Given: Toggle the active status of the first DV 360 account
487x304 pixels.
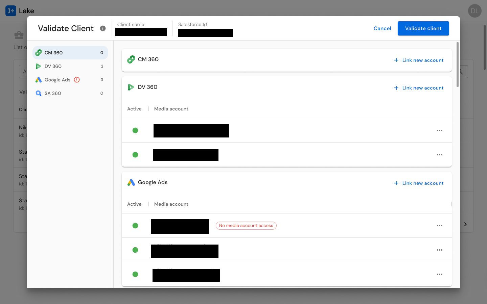Looking at the screenshot, I should click(135, 130).
